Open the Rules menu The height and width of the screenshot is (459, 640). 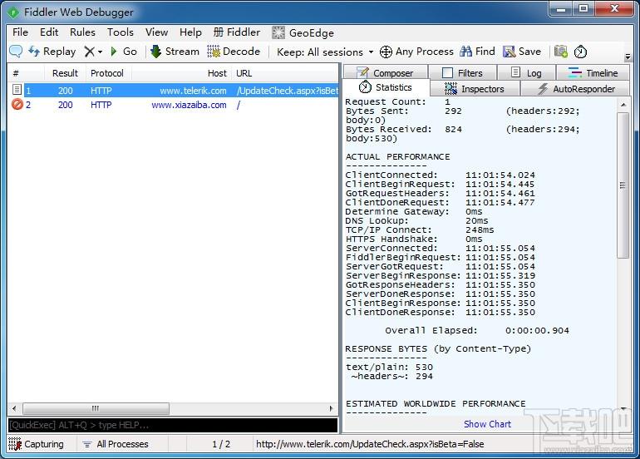(82, 32)
